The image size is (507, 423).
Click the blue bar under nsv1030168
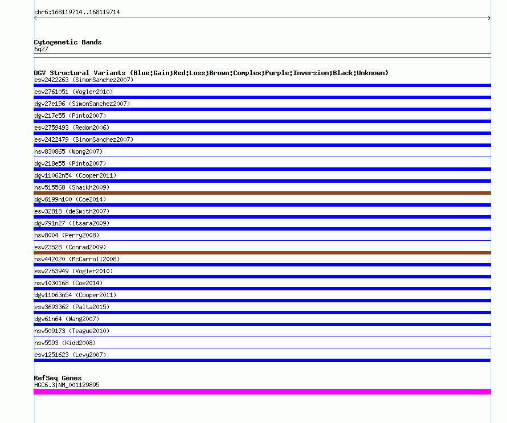(x=262, y=289)
